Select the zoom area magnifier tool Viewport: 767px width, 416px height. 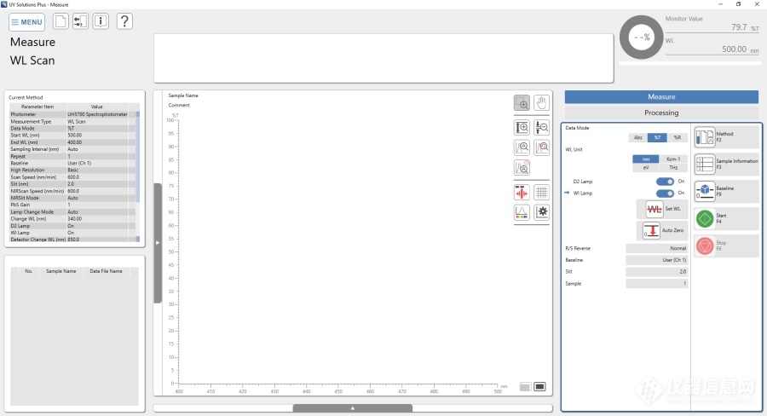[x=522, y=102]
